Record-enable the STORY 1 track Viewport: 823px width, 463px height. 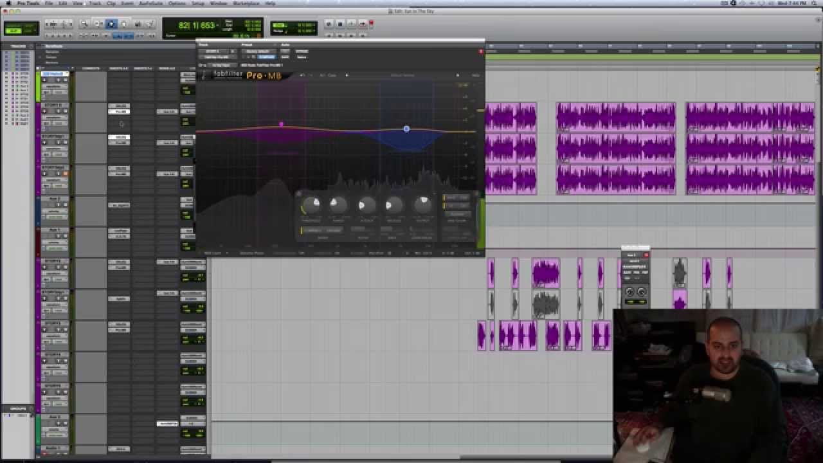point(44,111)
